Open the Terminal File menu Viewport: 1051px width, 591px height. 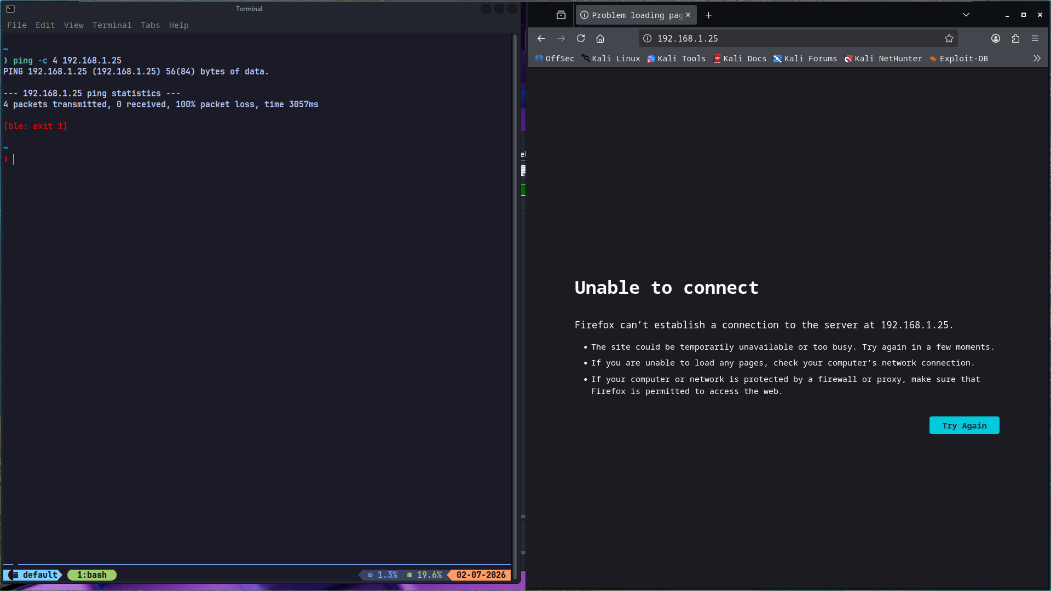[17, 25]
